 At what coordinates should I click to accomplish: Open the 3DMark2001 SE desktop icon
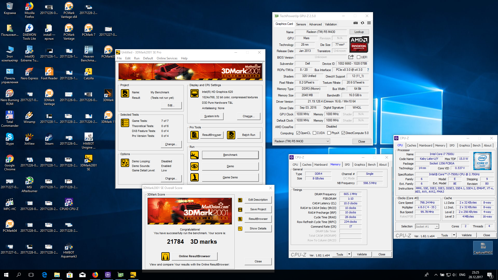point(88,163)
